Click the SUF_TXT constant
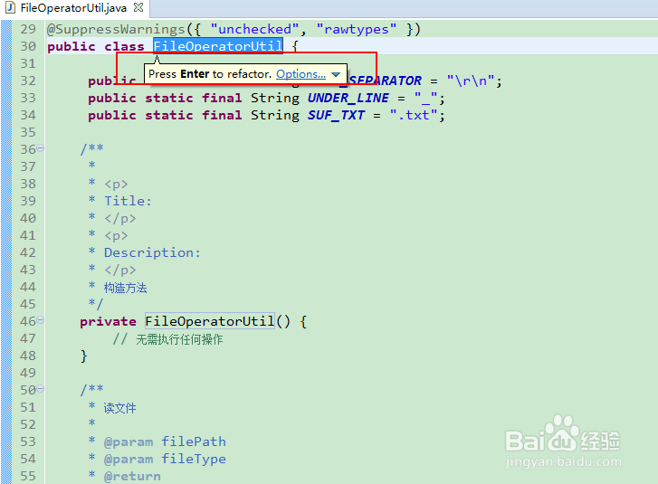 click(x=336, y=115)
